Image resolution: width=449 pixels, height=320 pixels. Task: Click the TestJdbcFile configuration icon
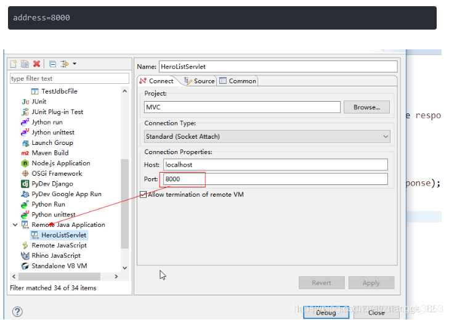(x=34, y=91)
